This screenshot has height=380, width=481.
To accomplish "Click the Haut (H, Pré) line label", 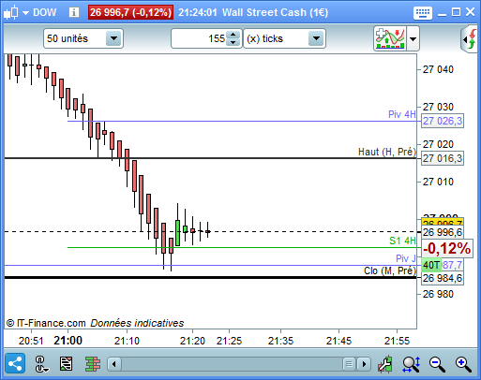I will 387,152.
